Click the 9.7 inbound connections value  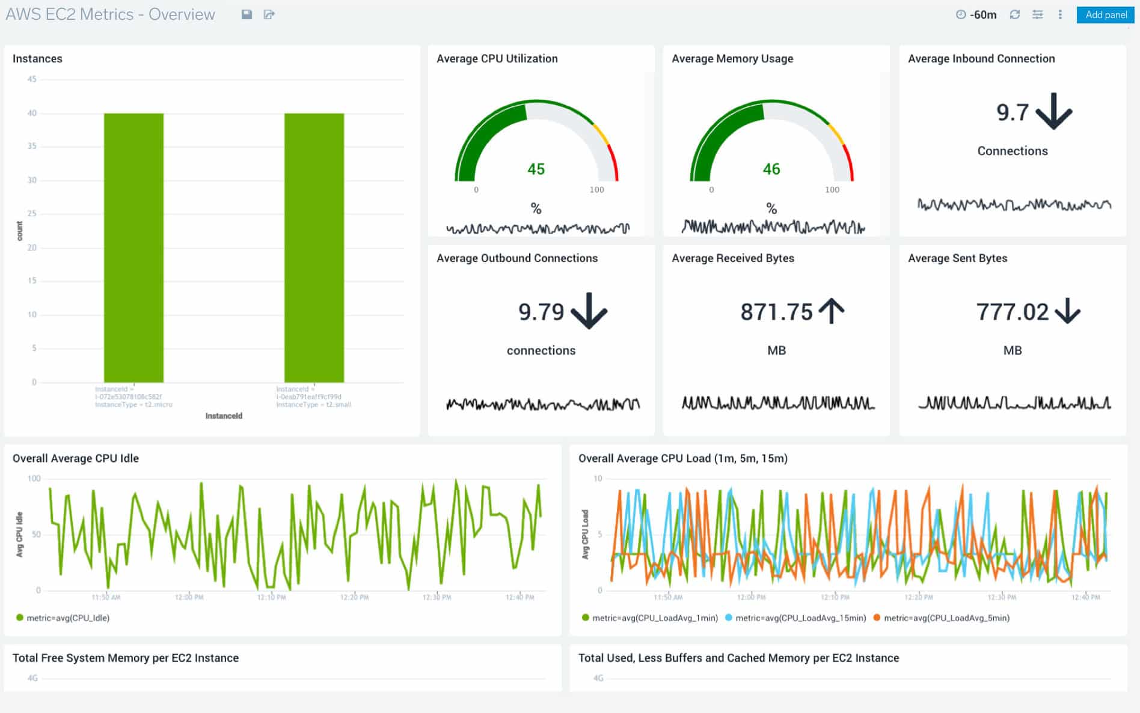(1013, 112)
